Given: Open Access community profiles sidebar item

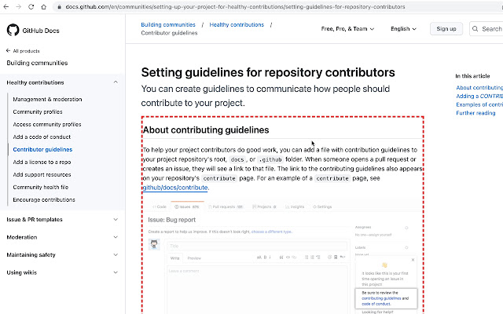Looking at the screenshot, I should [x=47, y=124].
